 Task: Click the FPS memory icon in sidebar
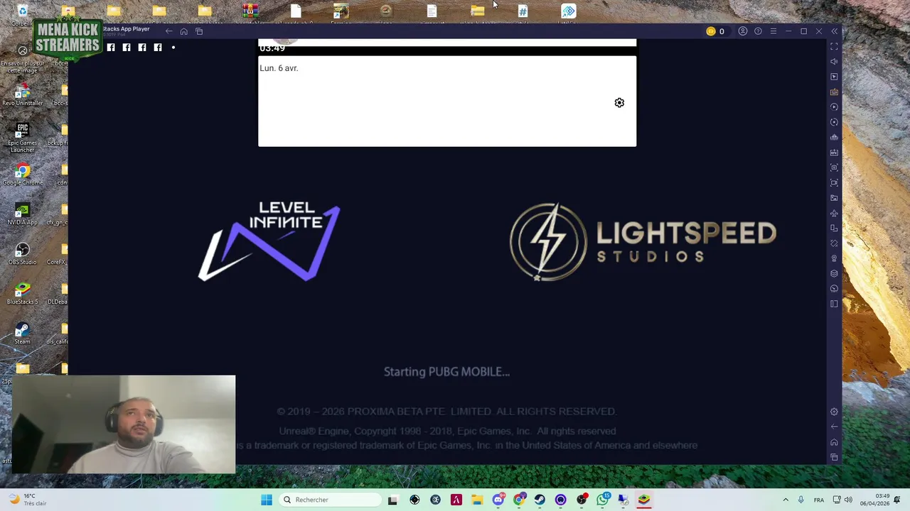click(x=834, y=152)
